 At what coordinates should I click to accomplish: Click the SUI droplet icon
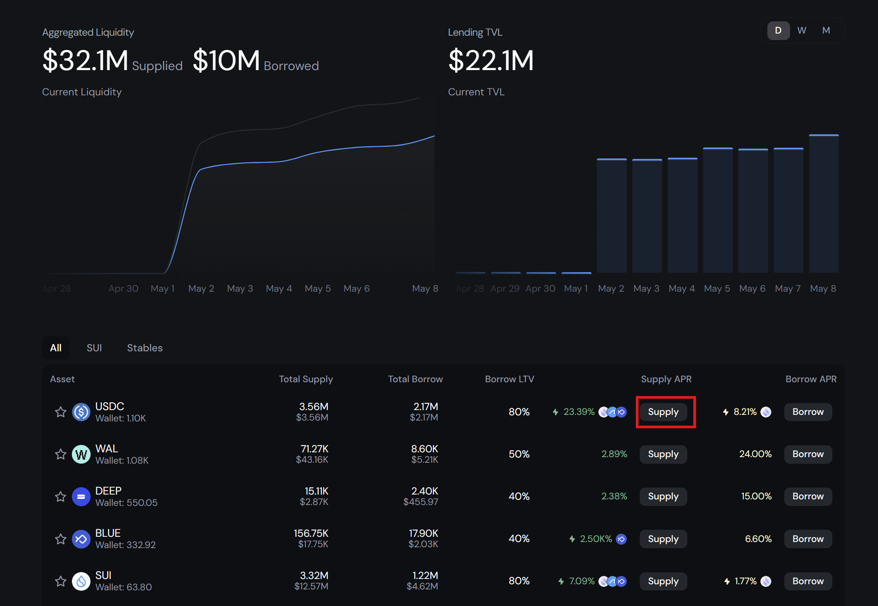tap(81, 581)
